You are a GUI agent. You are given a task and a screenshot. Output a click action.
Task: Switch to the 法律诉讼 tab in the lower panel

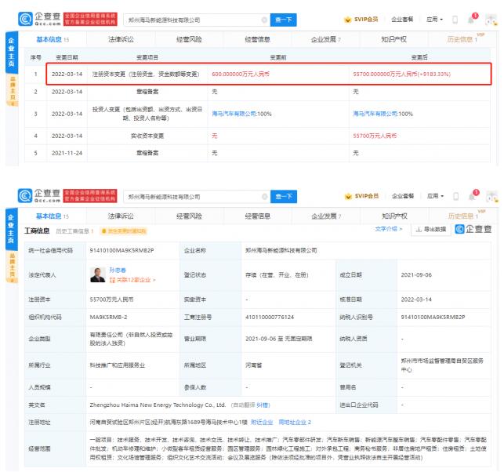pyautogui.click(x=121, y=216)
